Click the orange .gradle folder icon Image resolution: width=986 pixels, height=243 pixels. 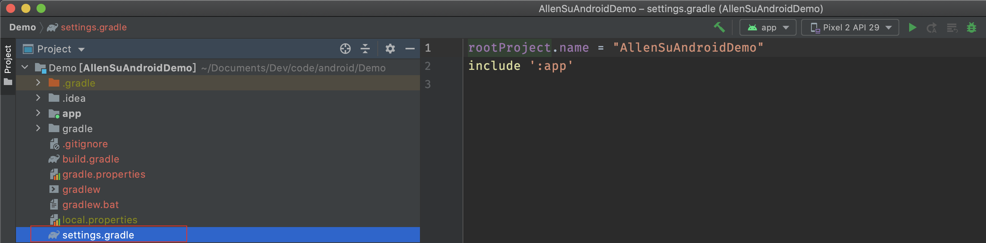point(54,82)
